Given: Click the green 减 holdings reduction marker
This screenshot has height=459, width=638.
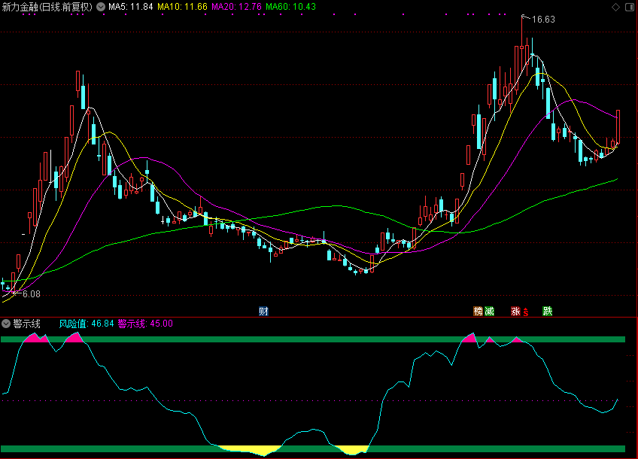Looking at the screenshot, I should (489, 311).
